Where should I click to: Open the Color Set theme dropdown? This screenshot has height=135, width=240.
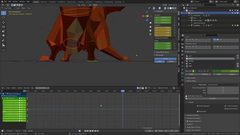202,71
